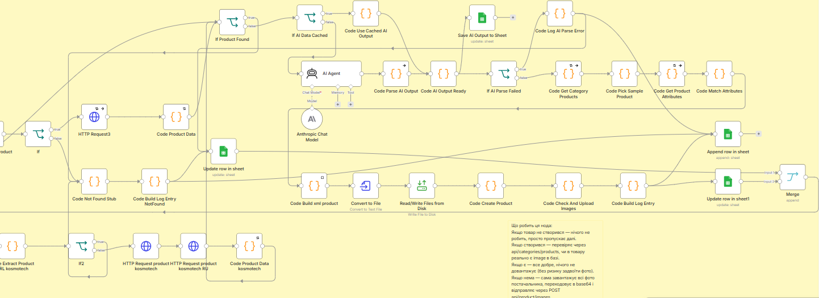Select the Append row in sheet node
Screen dimensions: 819x298
728,135
